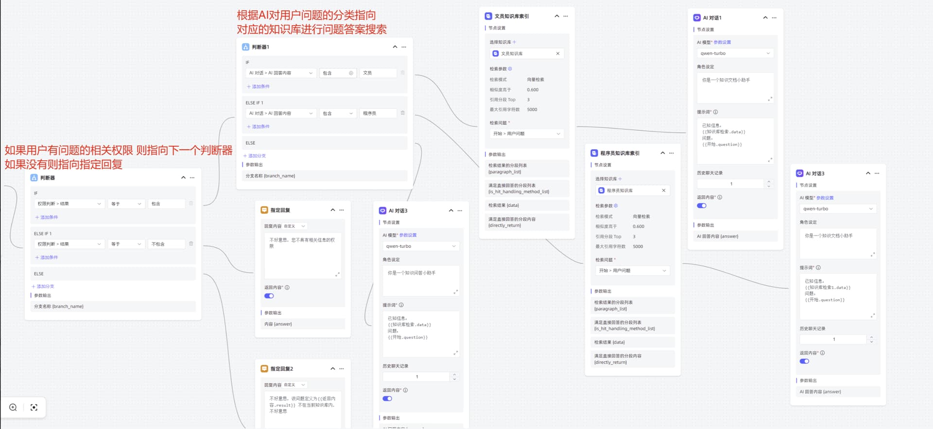Toggle 返回内容 switch in AI 对话1 node
This screenshot has width=933, height=429.
coord(702,206)
